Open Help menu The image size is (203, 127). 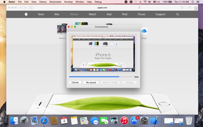pos(89,2)
